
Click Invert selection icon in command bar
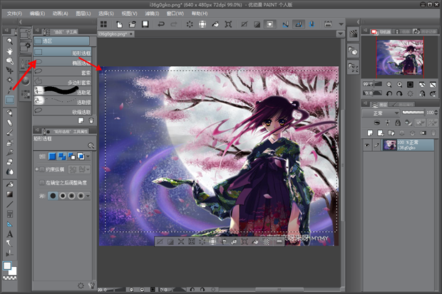pos(257,24)
